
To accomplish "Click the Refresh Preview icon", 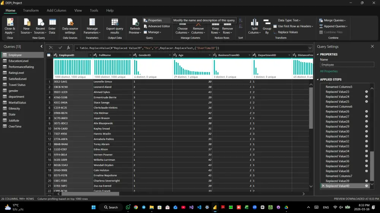I will (135, 26).
